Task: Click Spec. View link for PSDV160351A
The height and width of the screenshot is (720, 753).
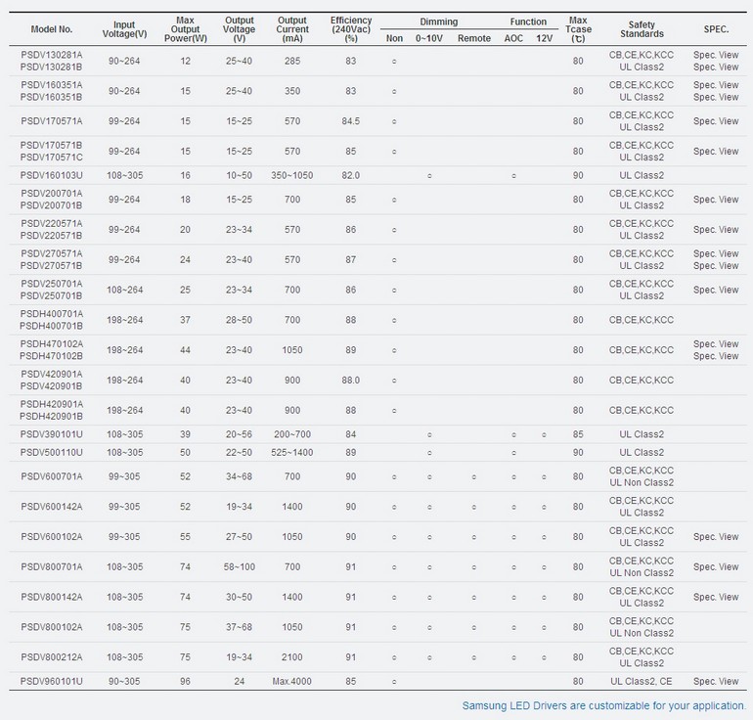Action: pos(716,85)
